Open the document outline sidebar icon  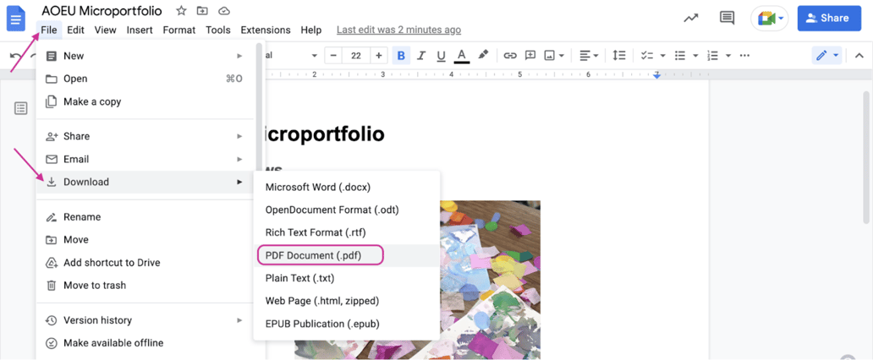[x=21, y=108]
